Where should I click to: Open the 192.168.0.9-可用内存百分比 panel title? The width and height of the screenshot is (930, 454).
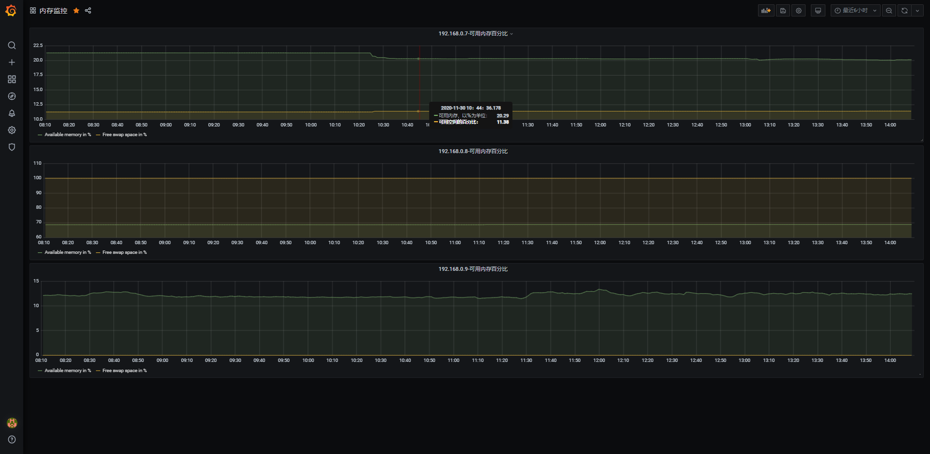coord(473,269)
